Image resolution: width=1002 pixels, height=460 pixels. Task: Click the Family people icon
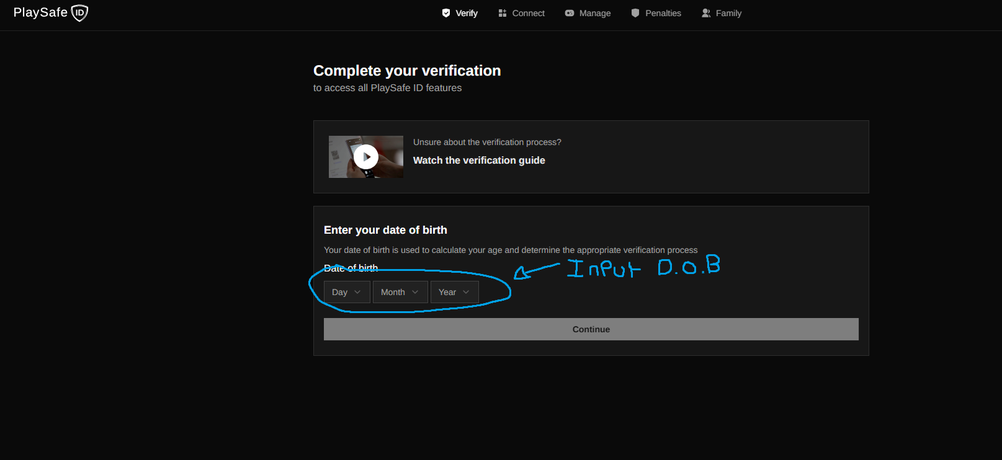[x=706, y=13]
